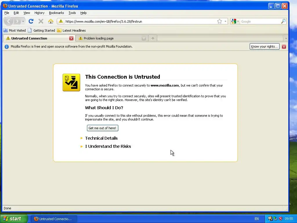Click the Firefox logo in the title bar
This screenshot has width=297, height=223.
tap(5, 6)
